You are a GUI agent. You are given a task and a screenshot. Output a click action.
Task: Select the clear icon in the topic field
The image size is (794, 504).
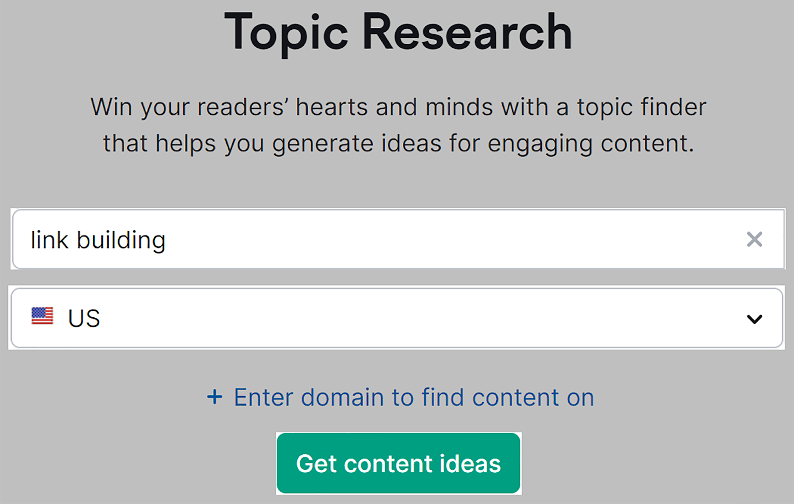tap(755, 240)
